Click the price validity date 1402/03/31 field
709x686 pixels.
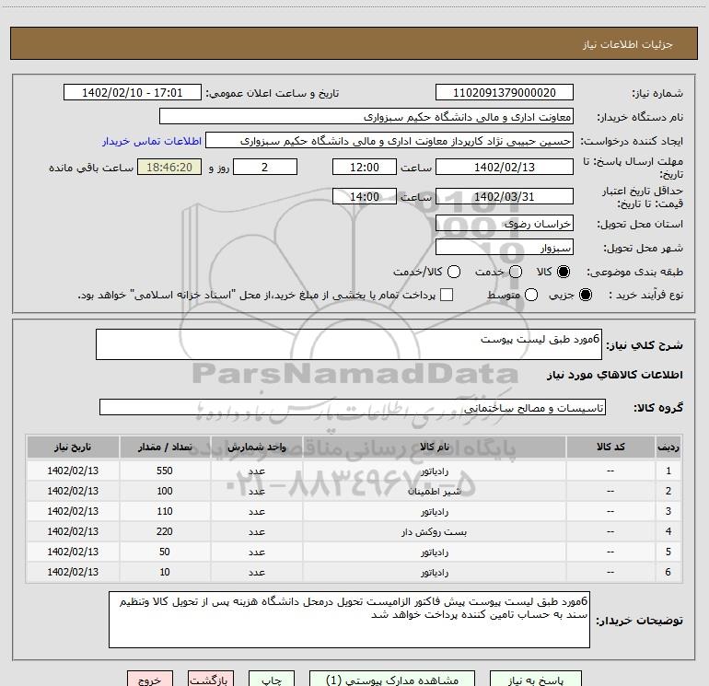click(505, 196)
